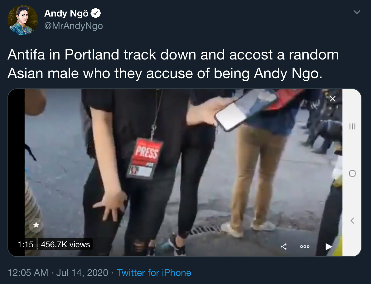Open the three-dot more options icon

305,246
